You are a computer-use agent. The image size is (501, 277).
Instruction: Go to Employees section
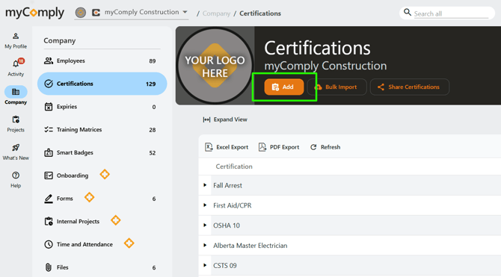[x=102, y=60]
